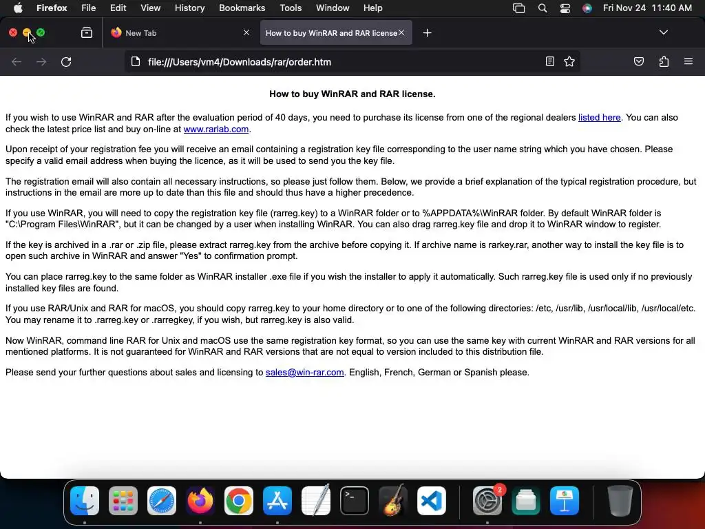
Task: Reload the current page
Action: coord(66,61)
